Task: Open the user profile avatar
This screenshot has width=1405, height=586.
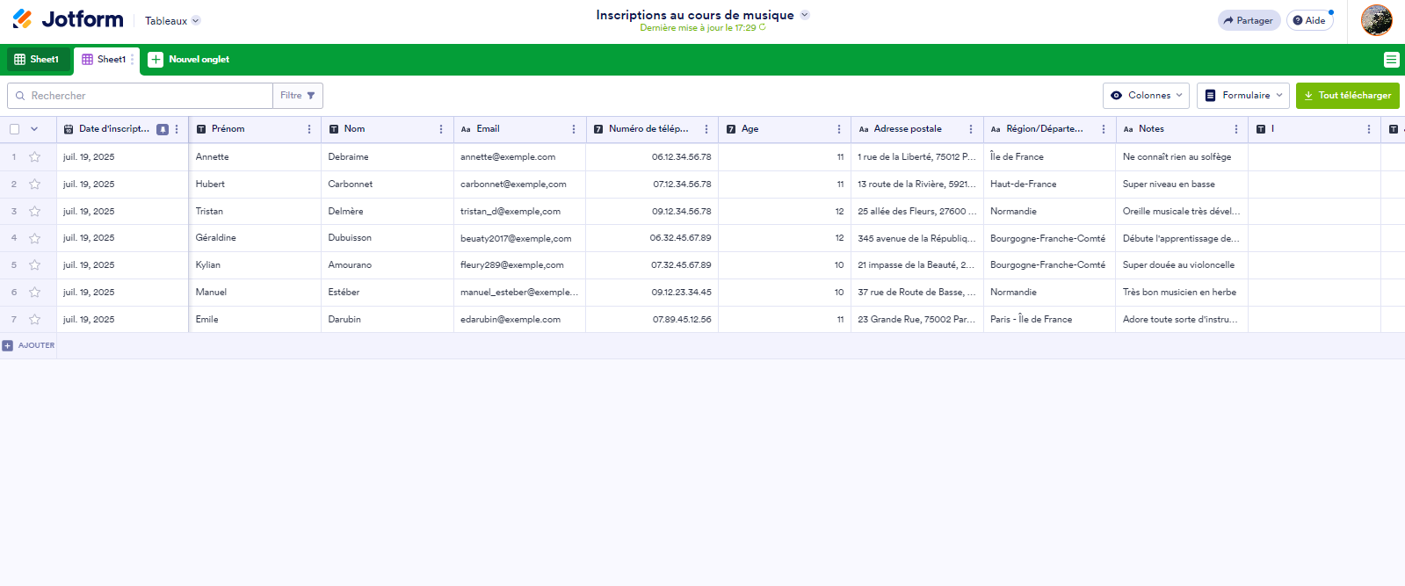Action: pyautogui.click(x=1377, y=20)
